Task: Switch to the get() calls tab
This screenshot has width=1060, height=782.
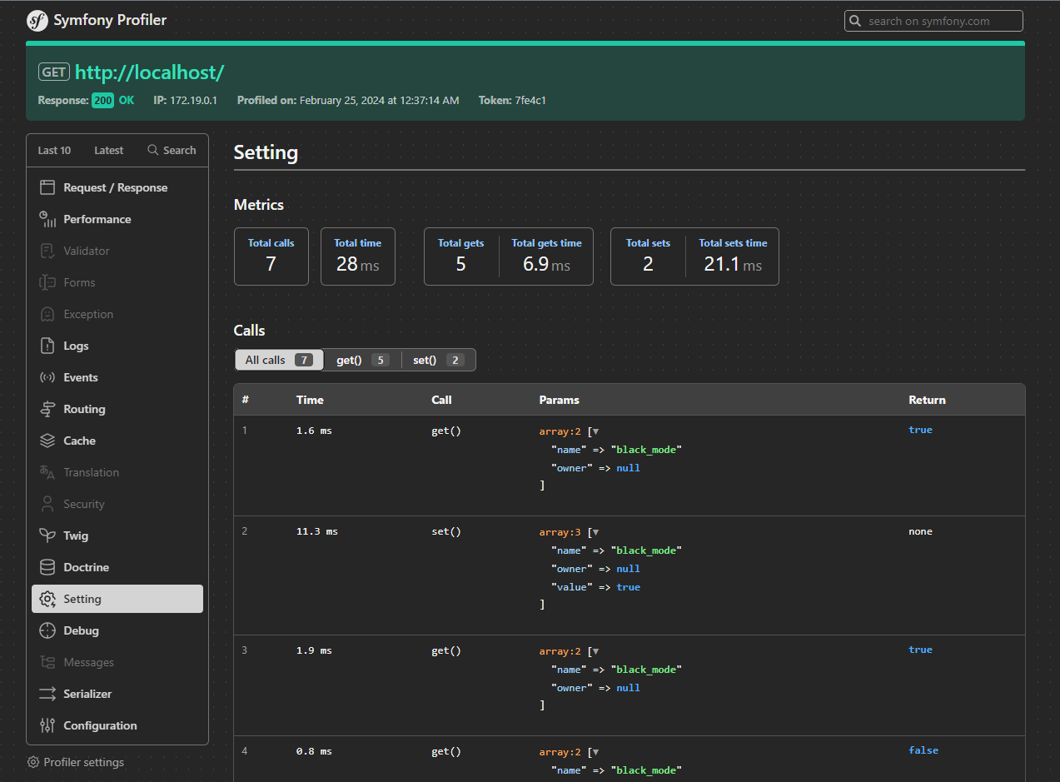Action: [x=361, y=360]
